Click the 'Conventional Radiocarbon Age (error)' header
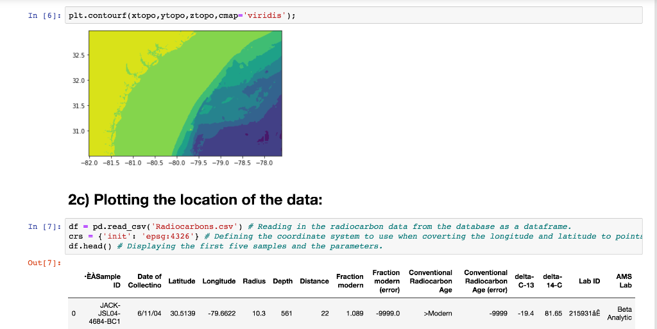 pyautogui.click(x=486, y=282)
